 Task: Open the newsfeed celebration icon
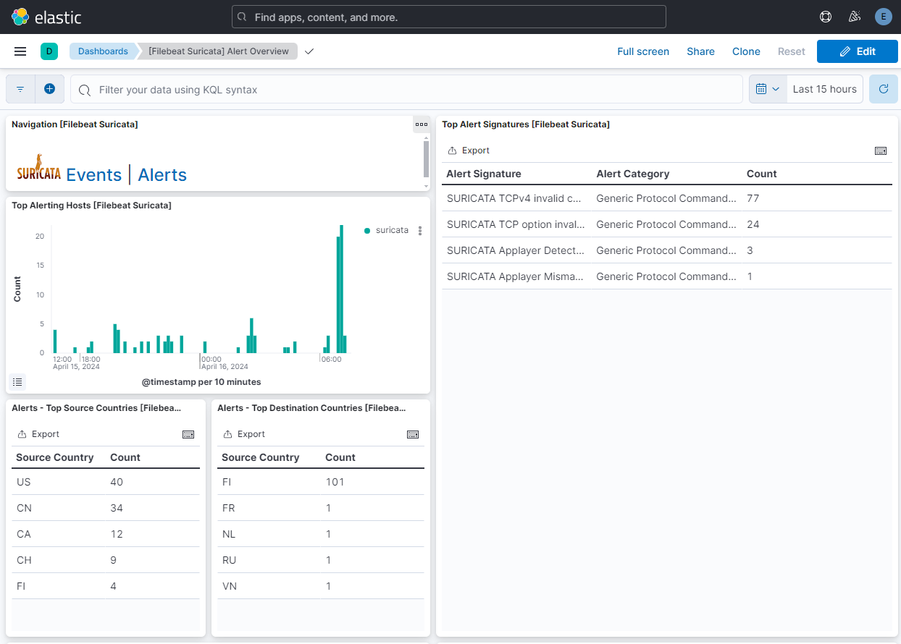(854, 17)
